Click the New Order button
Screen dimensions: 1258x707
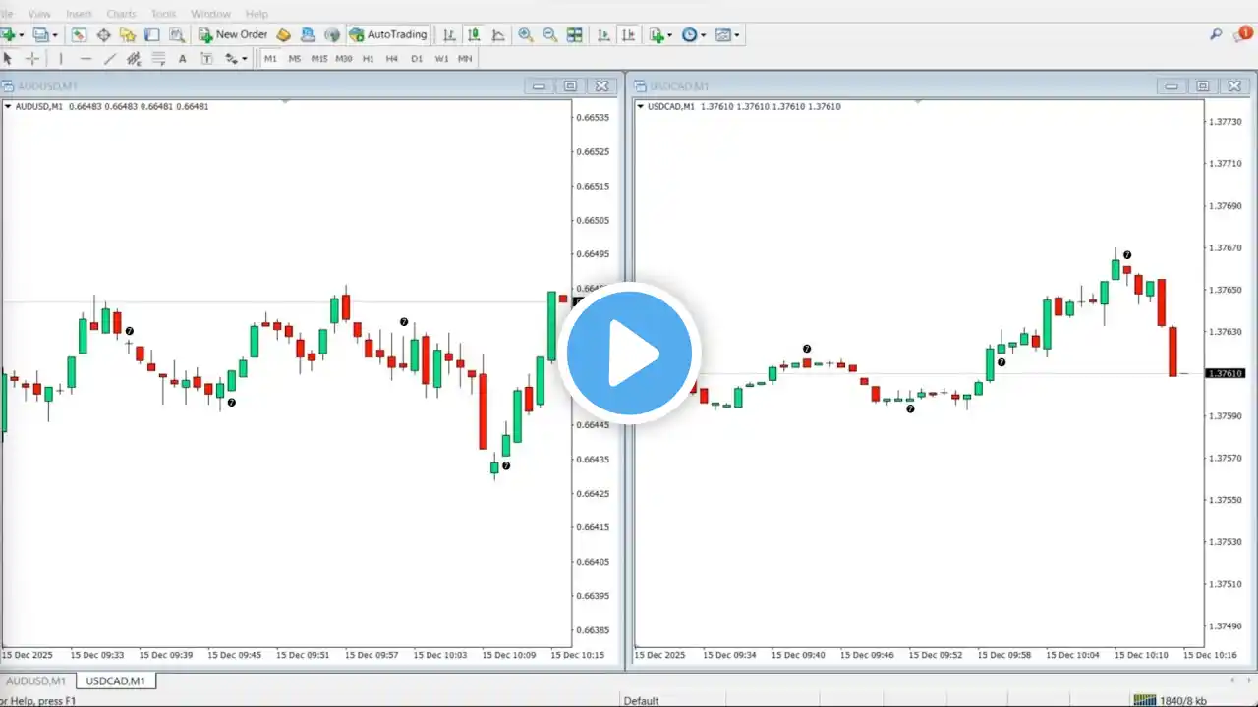[x=233, y=34]
